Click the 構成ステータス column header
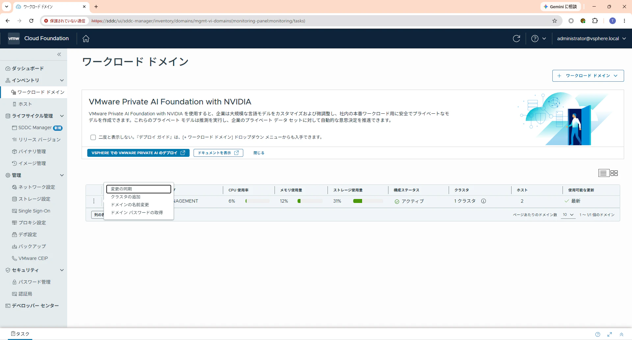The image size is (632, 340). pos(407,190)
